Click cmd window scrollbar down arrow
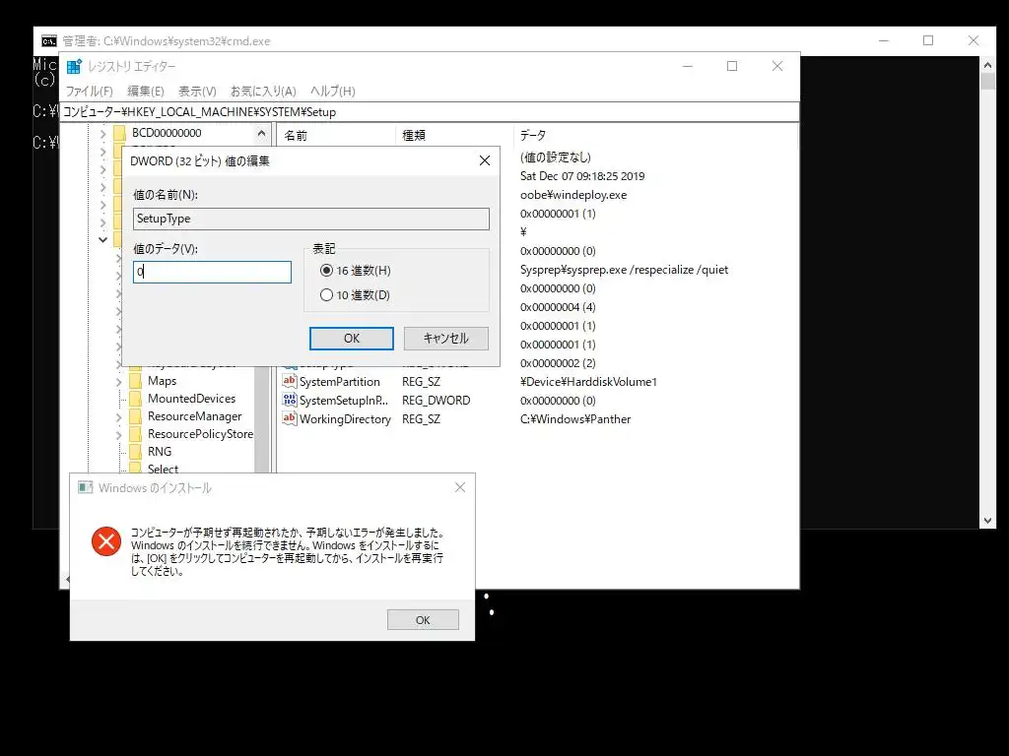Viewport: 1009px width, 756px height. point(987,521)
